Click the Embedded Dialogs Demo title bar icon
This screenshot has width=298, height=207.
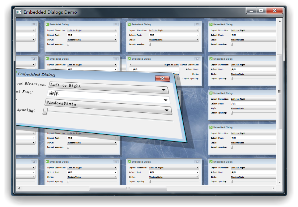point(18,12)
